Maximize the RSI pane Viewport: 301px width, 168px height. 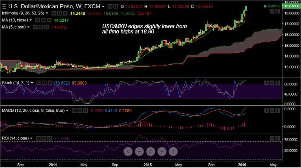(277, 138)
